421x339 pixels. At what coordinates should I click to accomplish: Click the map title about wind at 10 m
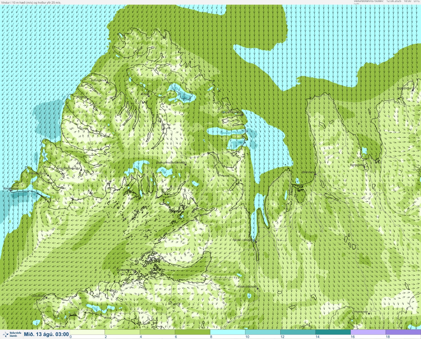click(31, 2)
